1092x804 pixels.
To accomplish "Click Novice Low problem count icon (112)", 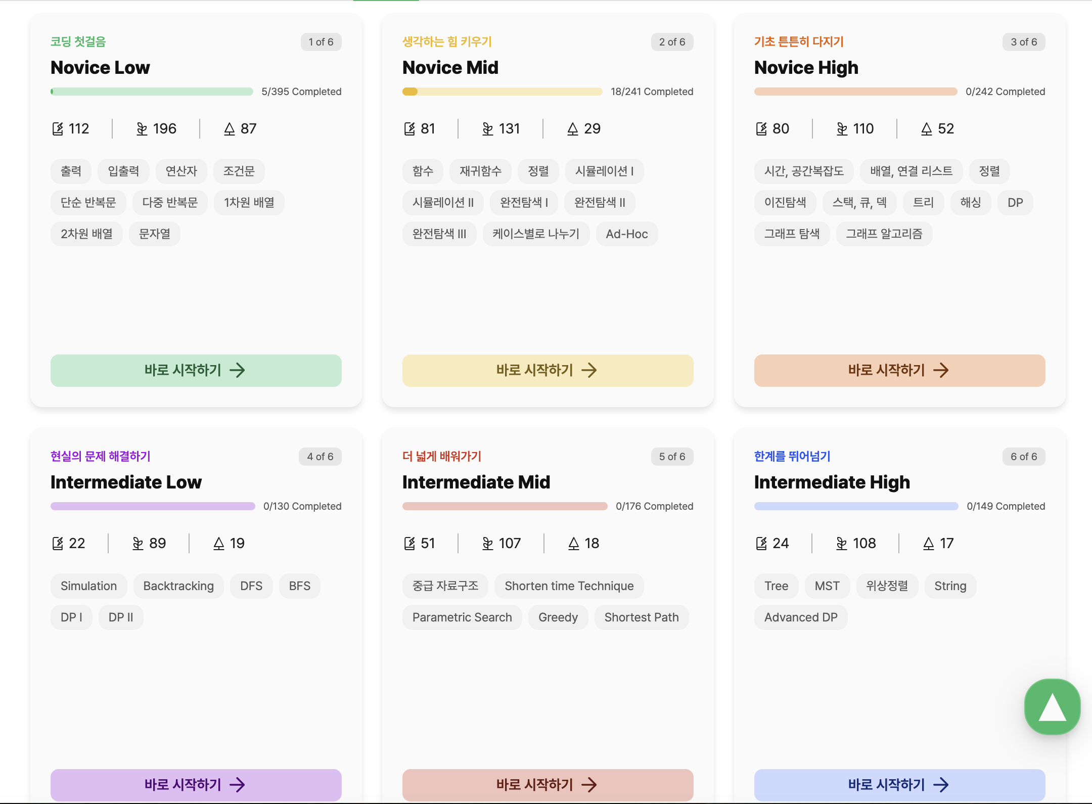I will [x=58, y=129].
